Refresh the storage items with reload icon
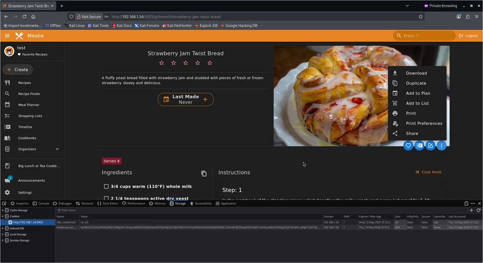 478,210
